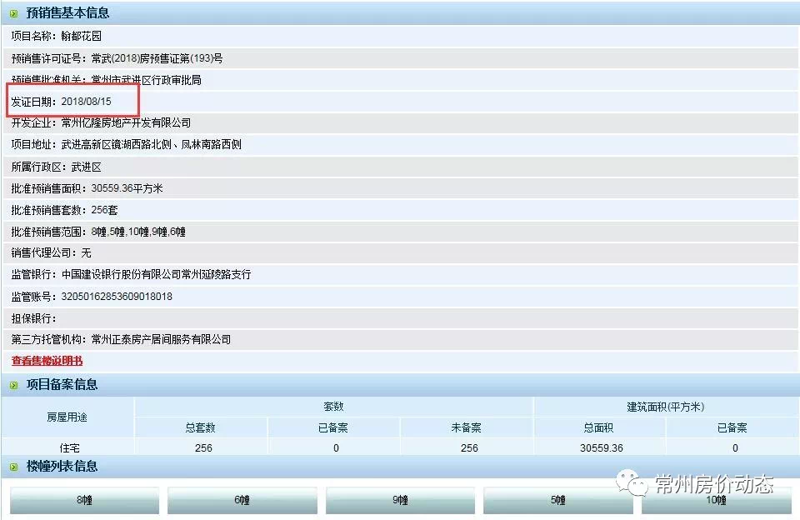Click the issue date 2018/08/15
The height and width of the screenshot is (520, 800).
pos(86,102)
